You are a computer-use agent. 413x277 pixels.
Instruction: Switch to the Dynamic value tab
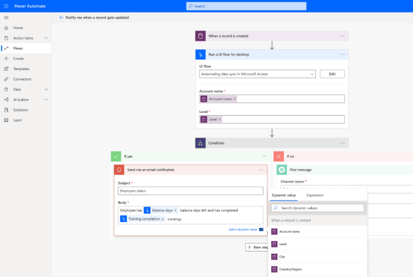[283, 195]
